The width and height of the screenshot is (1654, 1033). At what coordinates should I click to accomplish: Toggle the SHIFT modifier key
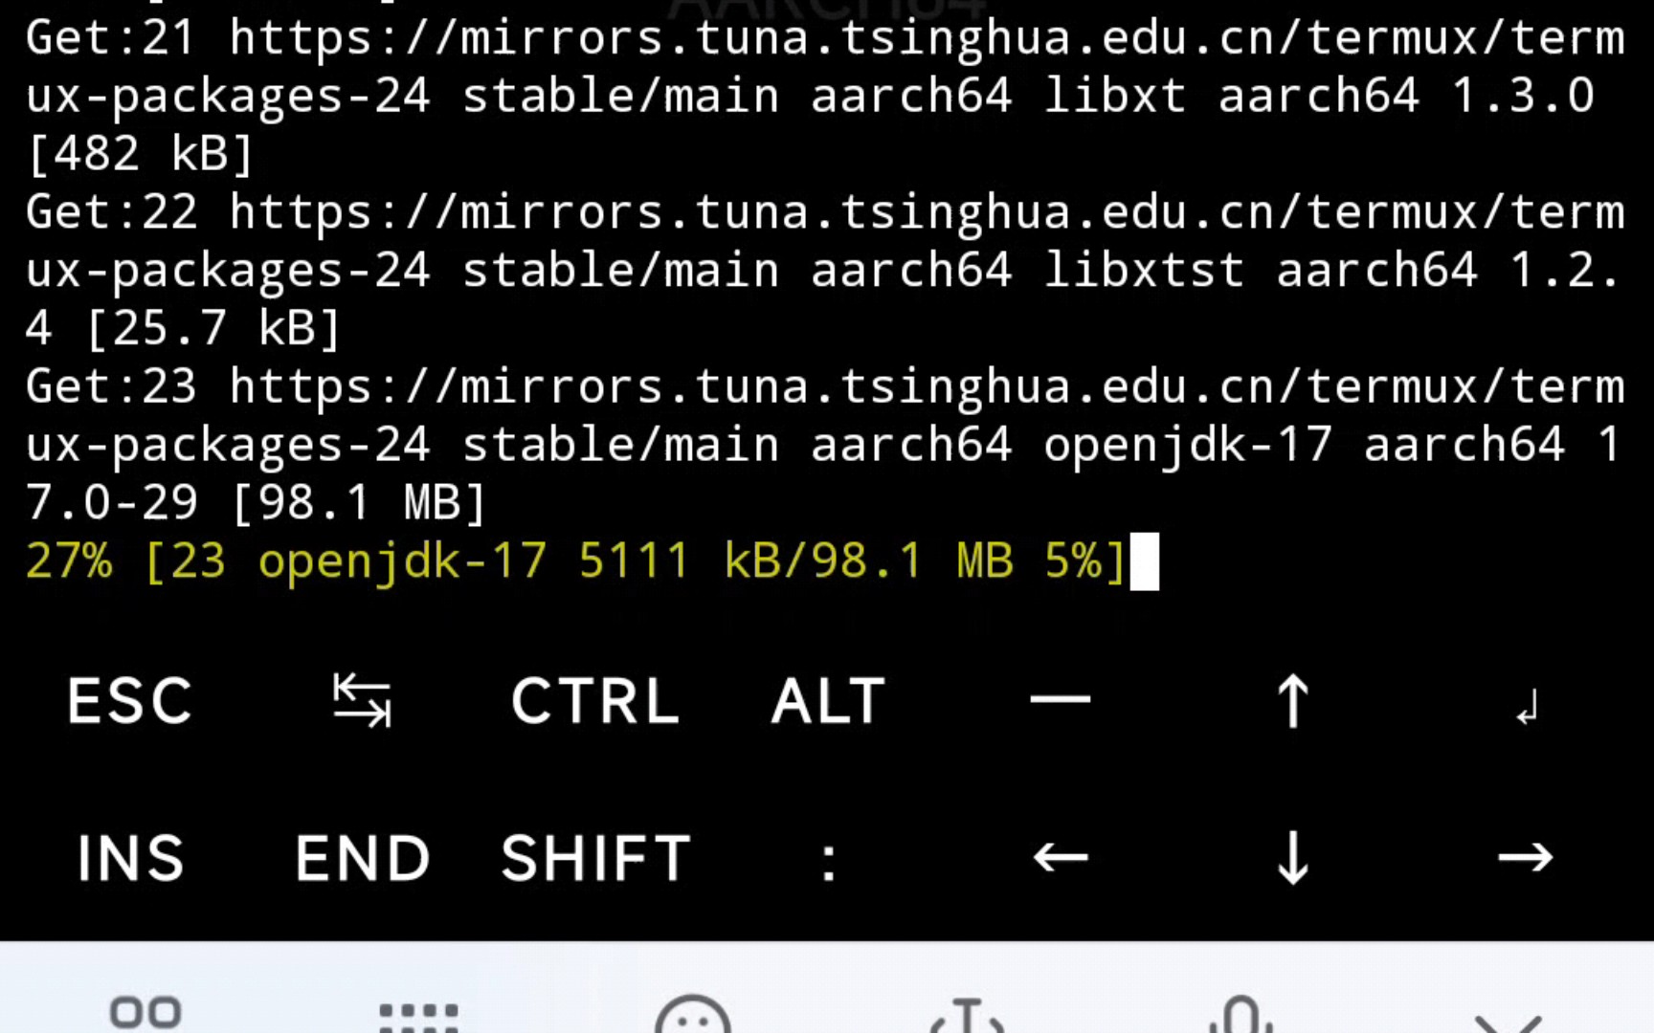595,858
